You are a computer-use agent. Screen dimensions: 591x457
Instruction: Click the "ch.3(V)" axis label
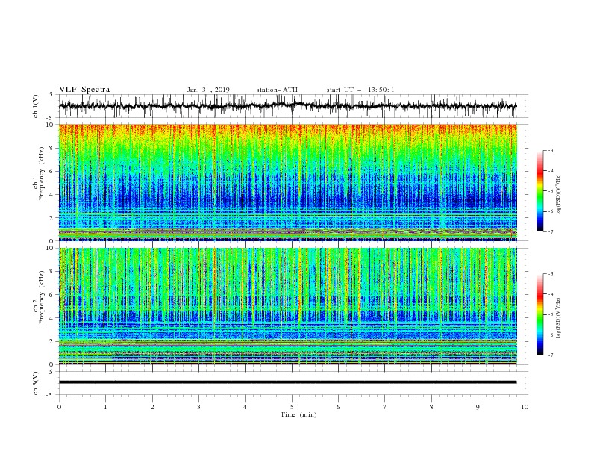click(x=36, y=383)
